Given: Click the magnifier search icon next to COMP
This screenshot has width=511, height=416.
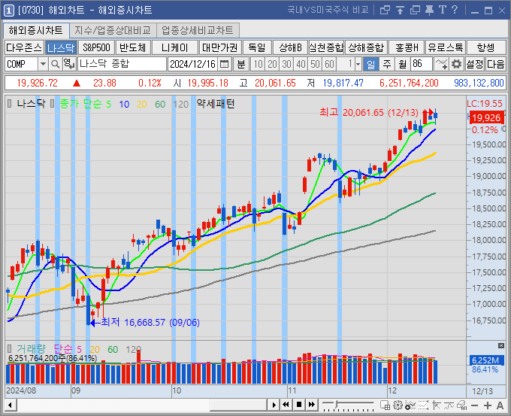Looking at the screenshot, I should pyautogui.click(x=56, y=64).
